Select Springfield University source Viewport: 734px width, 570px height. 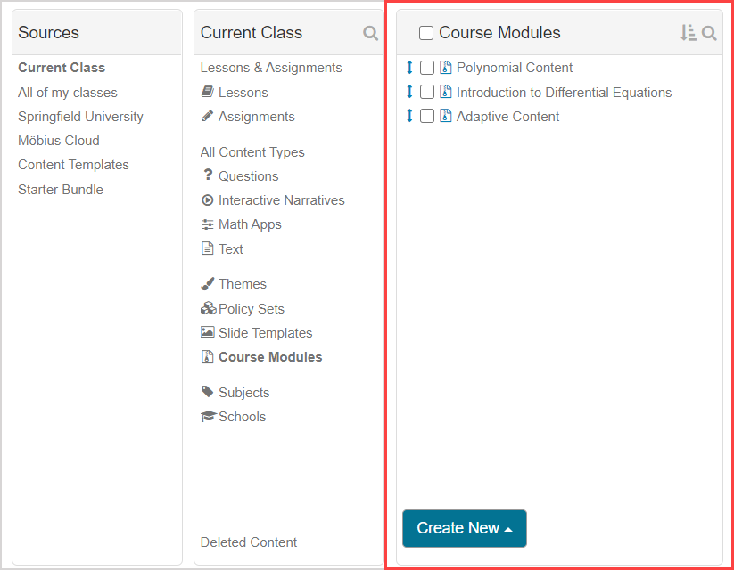click(80, 117)
